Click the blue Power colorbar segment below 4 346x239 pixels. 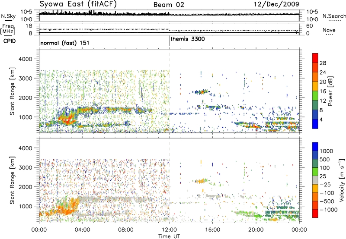tap(315, 124)
